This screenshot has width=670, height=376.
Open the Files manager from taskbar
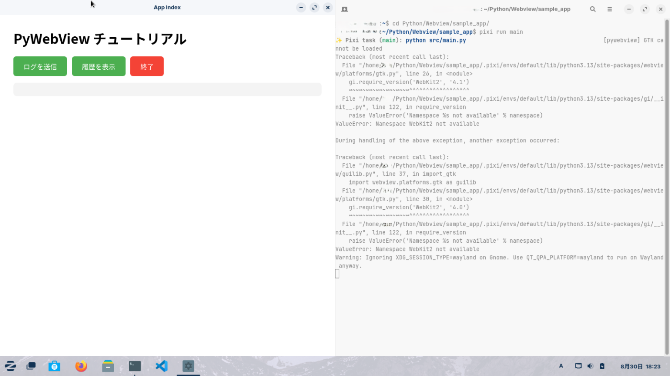108,366
